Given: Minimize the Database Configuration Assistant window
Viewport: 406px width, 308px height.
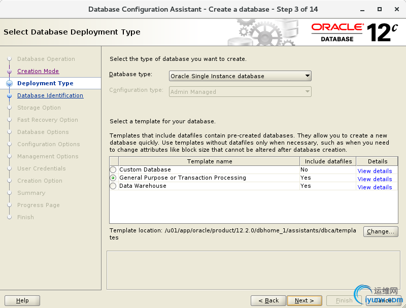Looking at the screenshot, I should (x=362, y=10).
